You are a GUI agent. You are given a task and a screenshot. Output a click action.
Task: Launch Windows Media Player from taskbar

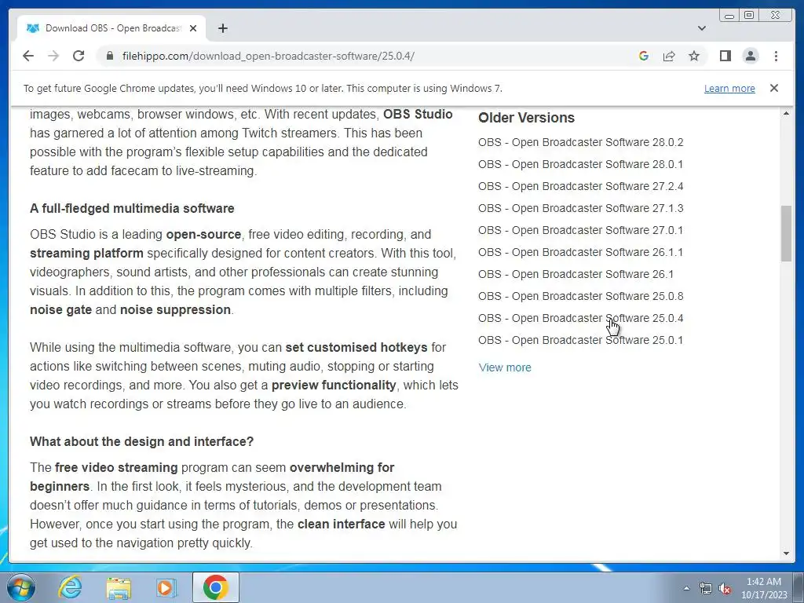click(166, 587)
